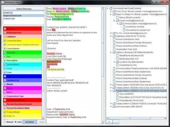The width and height of the screenshot is (170, 127).
Task: Collapse the Address tree node
Action: point(111,52)
